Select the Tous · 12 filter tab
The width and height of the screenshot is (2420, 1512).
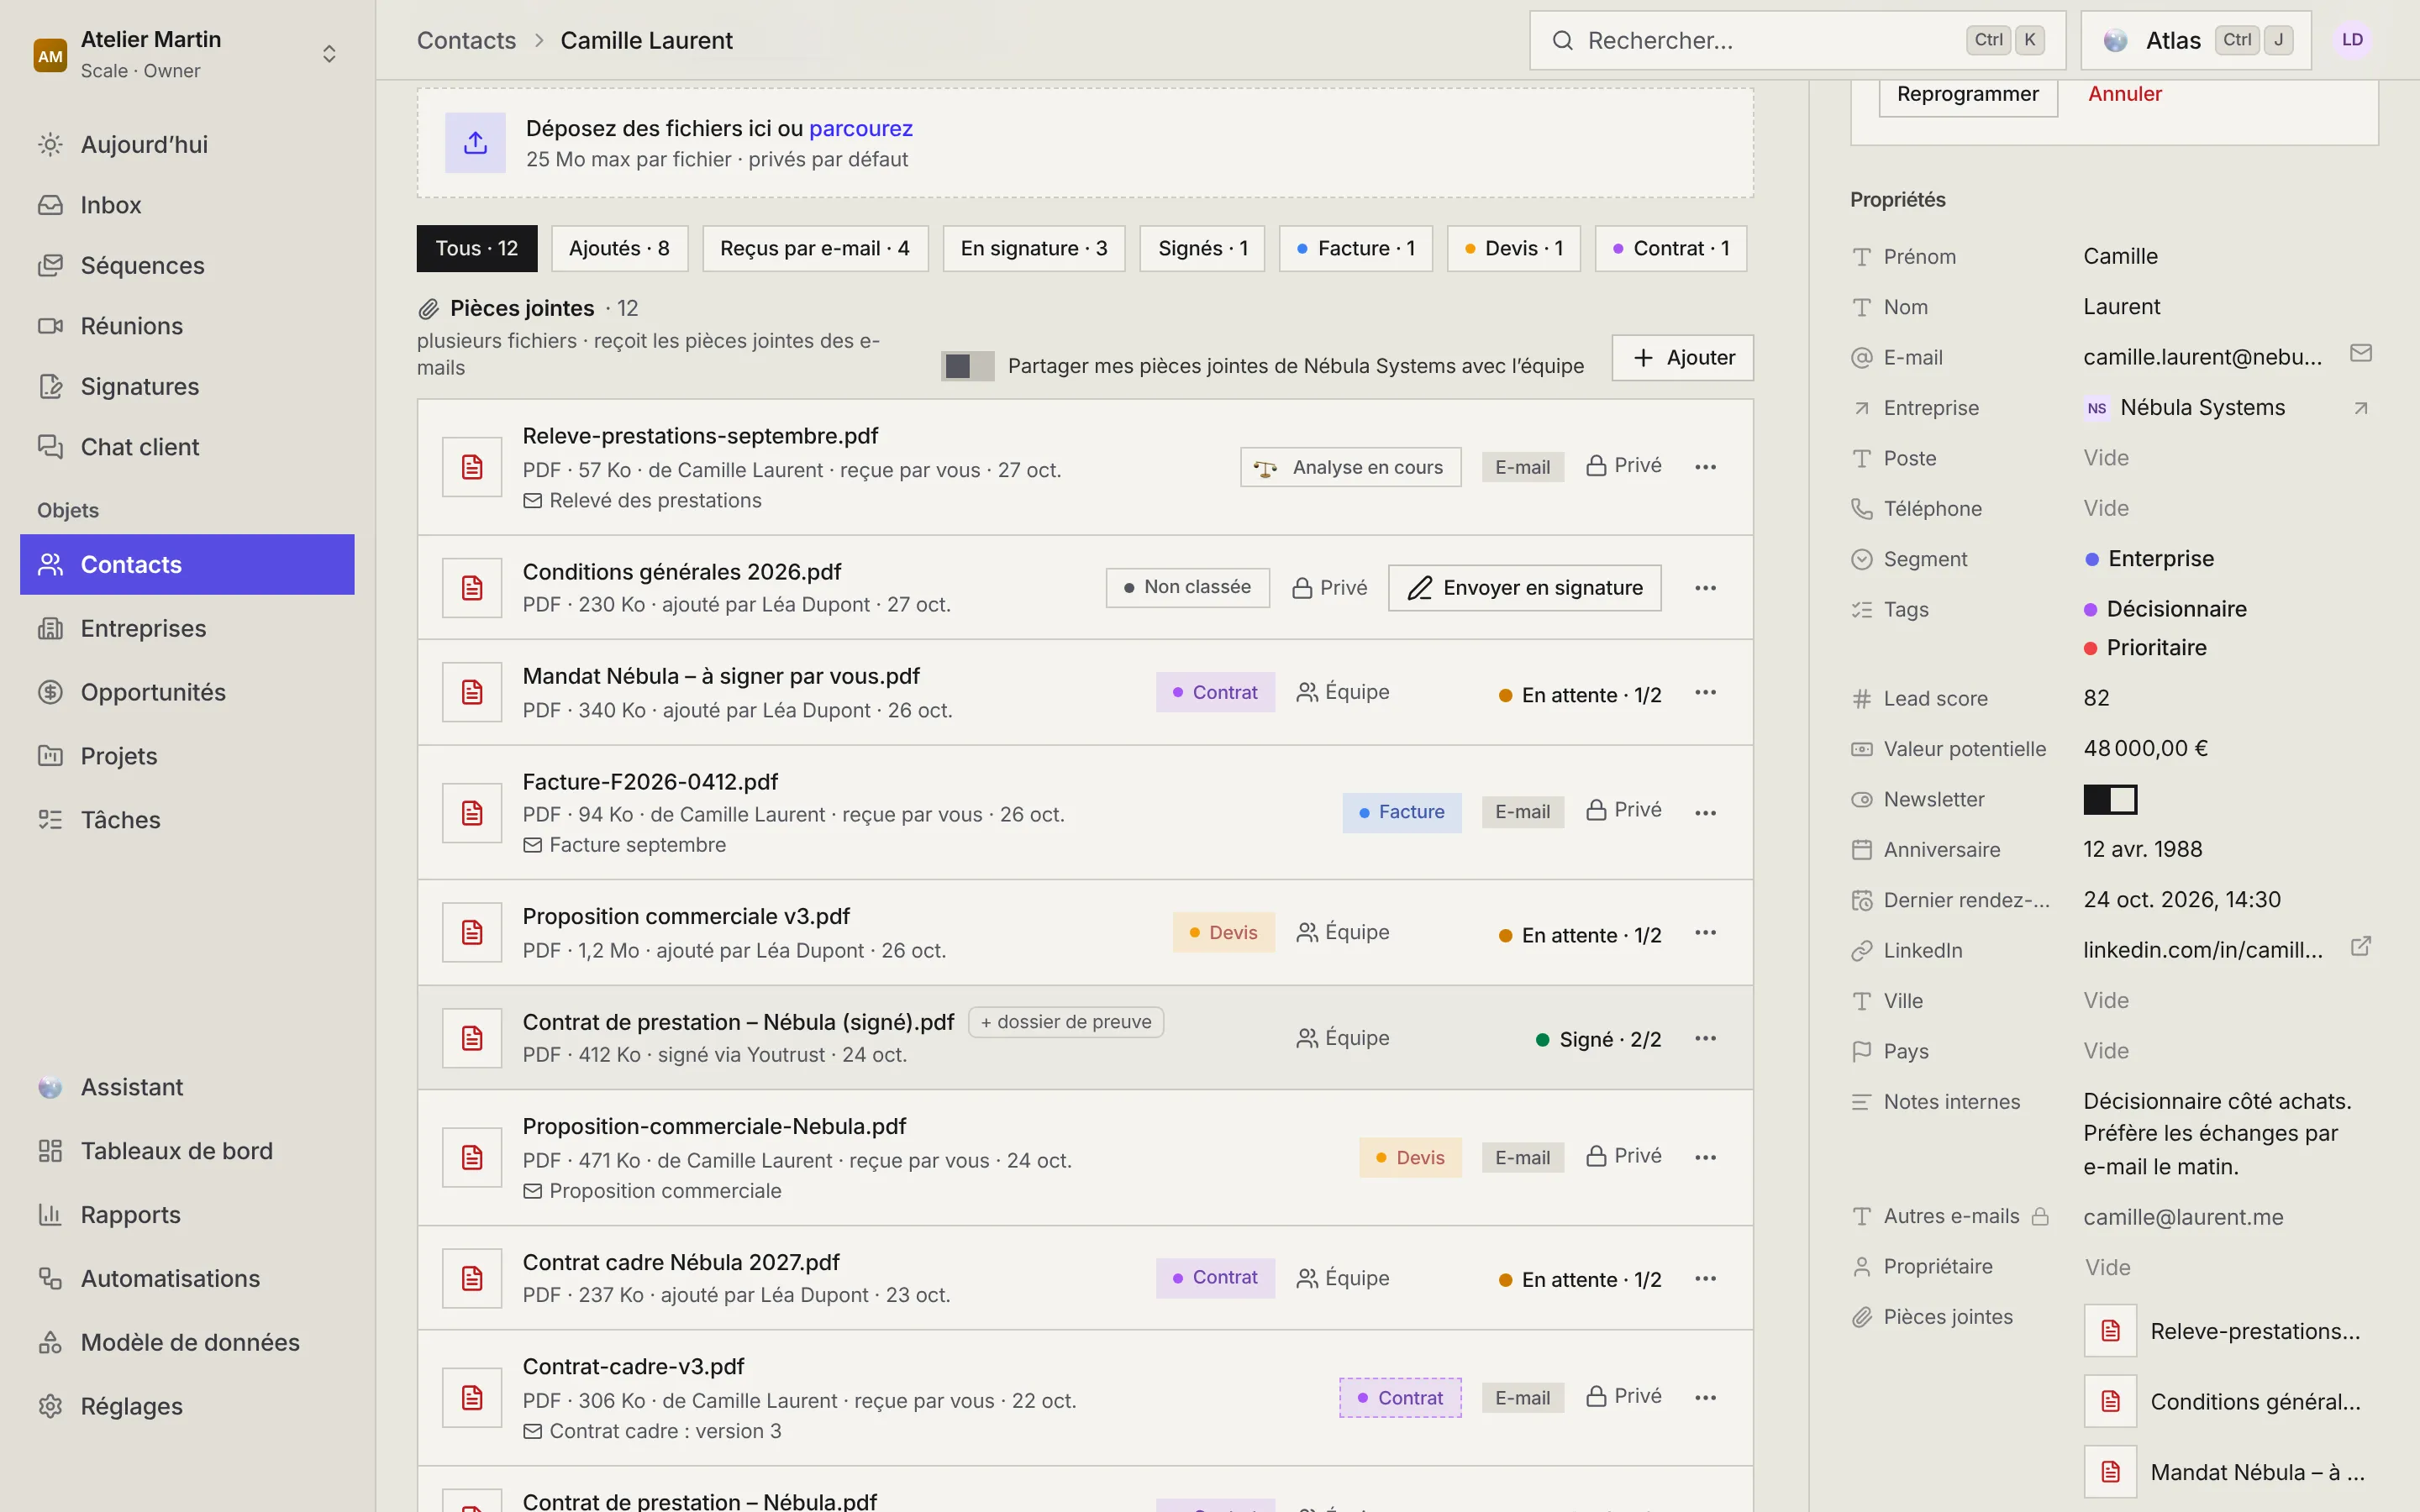tap(477, 248)
